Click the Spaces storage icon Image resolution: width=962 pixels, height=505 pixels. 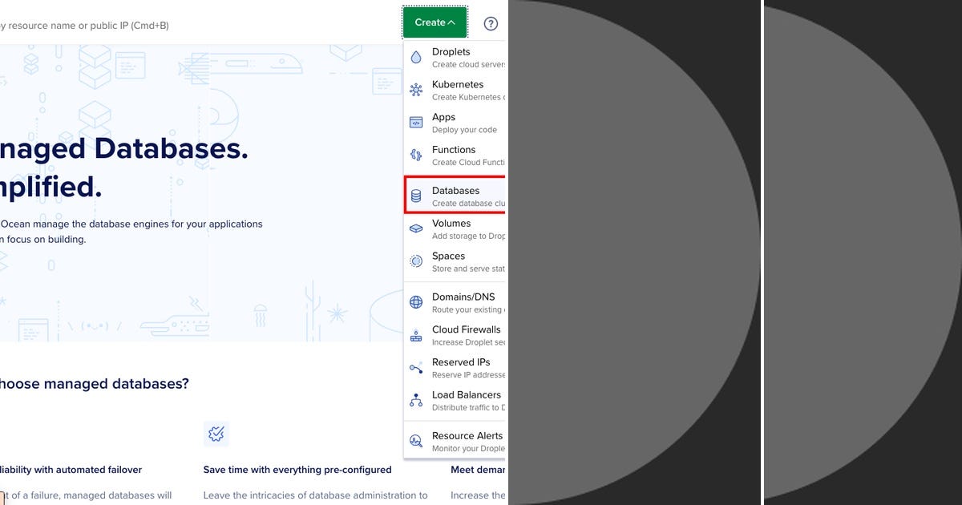(416, 261)
